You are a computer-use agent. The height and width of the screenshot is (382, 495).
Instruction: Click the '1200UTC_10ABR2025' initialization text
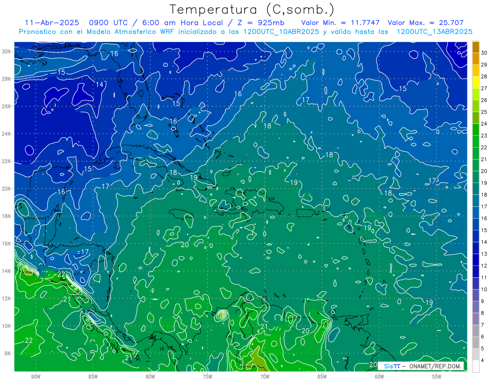click(x=281, y=32)
